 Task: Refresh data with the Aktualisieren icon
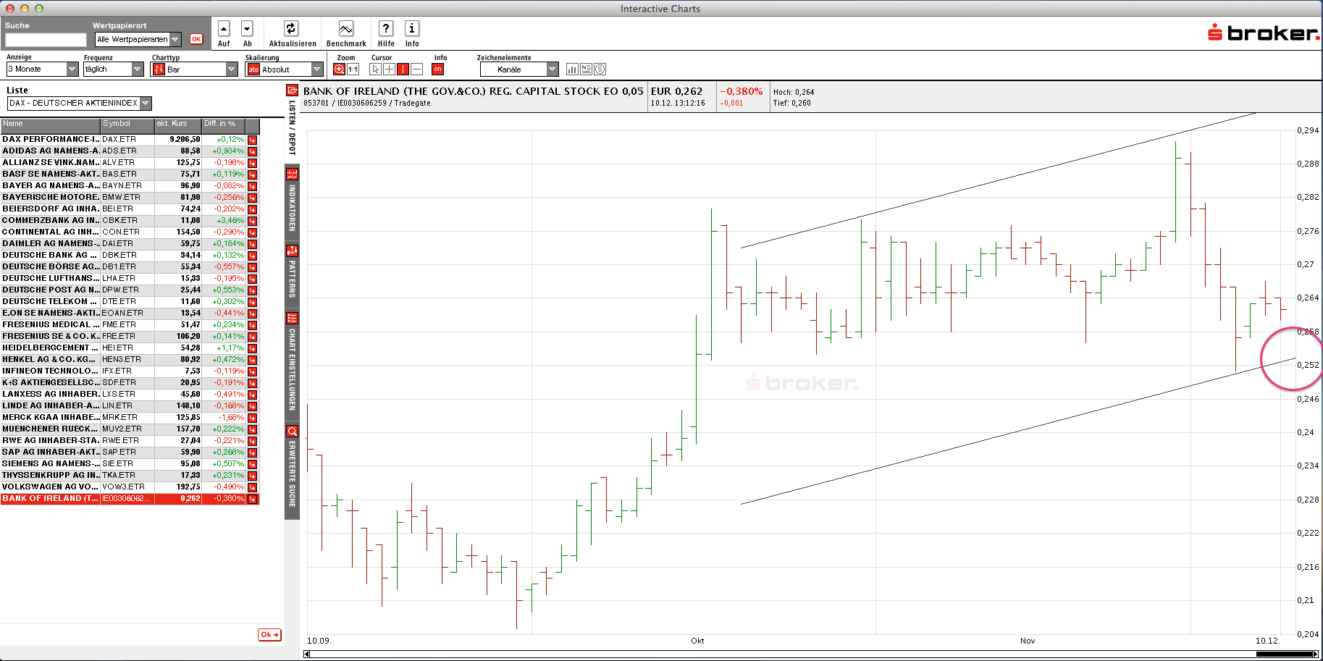(x=291, y=28)
